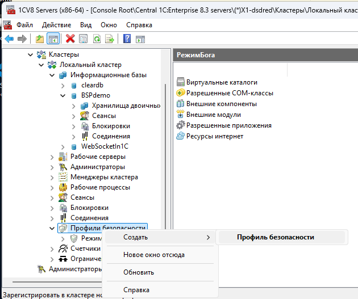Open the Файл menu

(24, 25)
